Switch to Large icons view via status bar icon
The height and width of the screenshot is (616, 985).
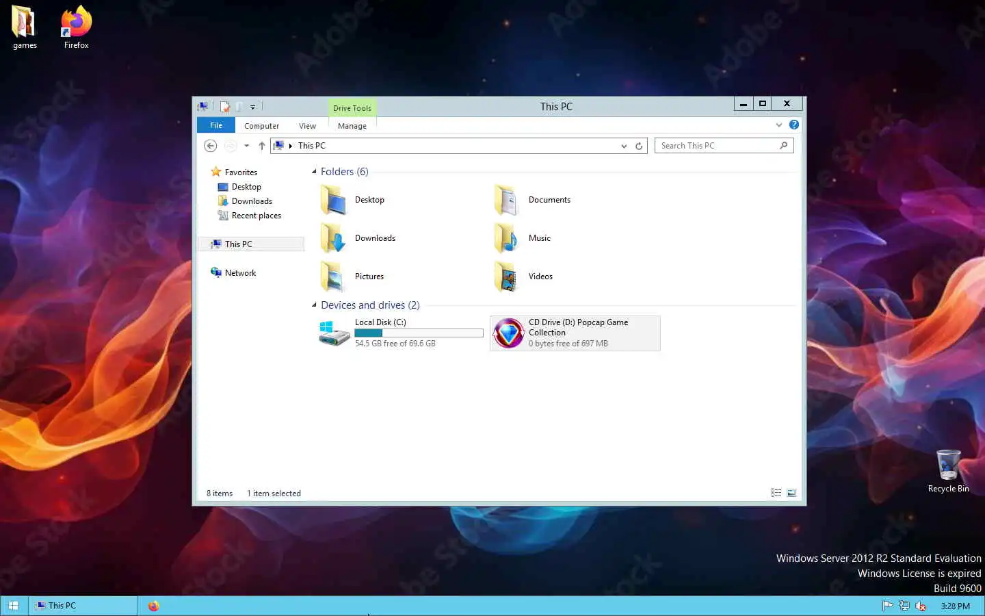(x=791, y=493)
